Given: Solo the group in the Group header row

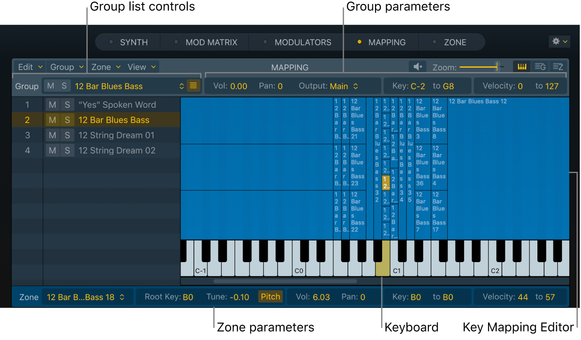Looking at the screenshot, I should point(64,85).
